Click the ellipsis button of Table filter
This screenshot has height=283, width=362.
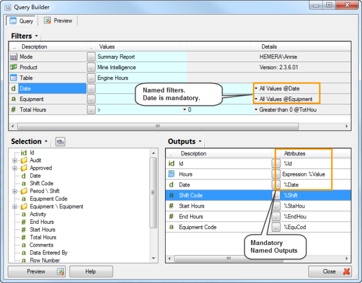[x=91, y=78]
